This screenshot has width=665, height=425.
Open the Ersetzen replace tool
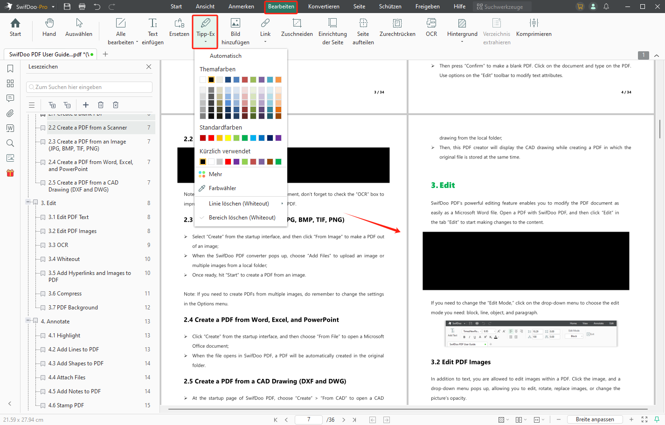pos(179,28)
